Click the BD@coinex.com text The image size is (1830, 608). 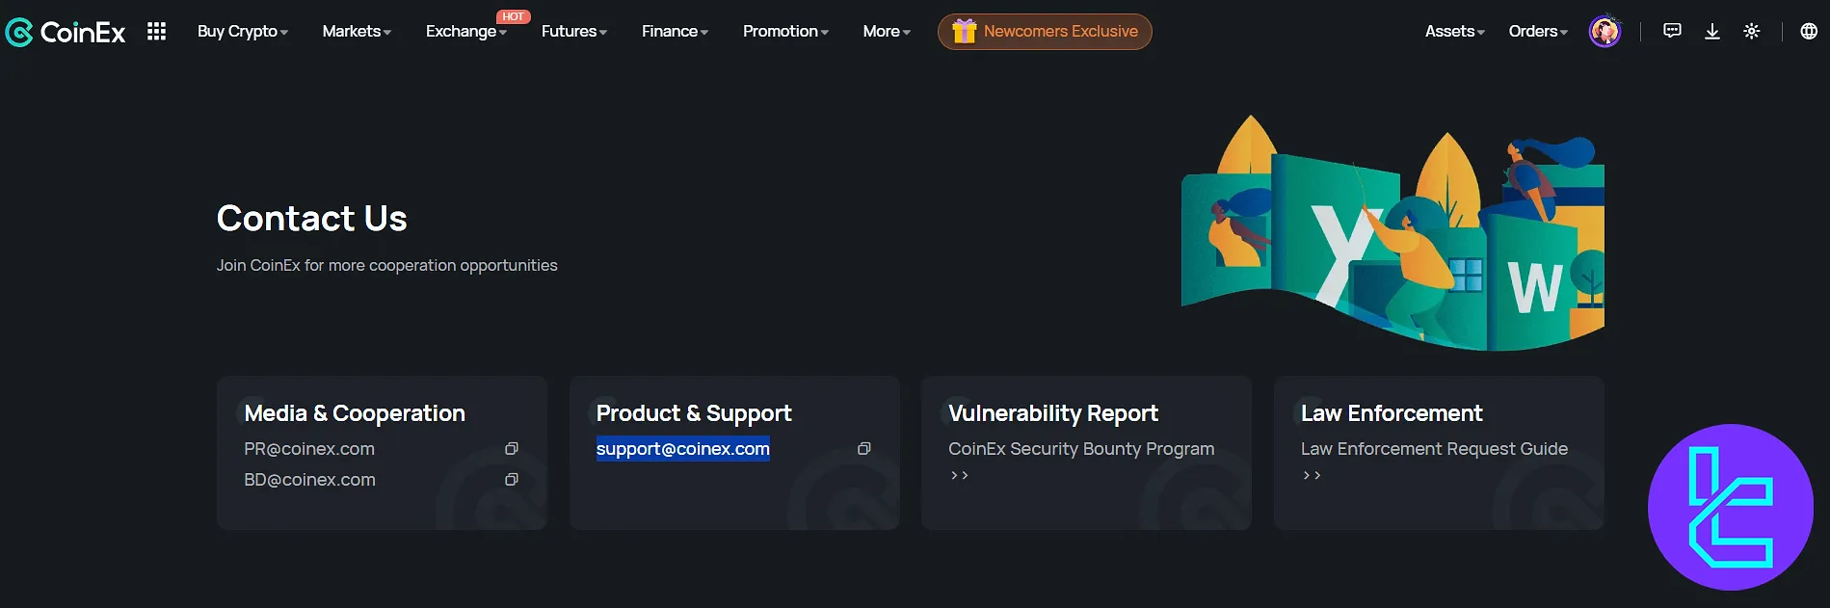tap(309, 480)
